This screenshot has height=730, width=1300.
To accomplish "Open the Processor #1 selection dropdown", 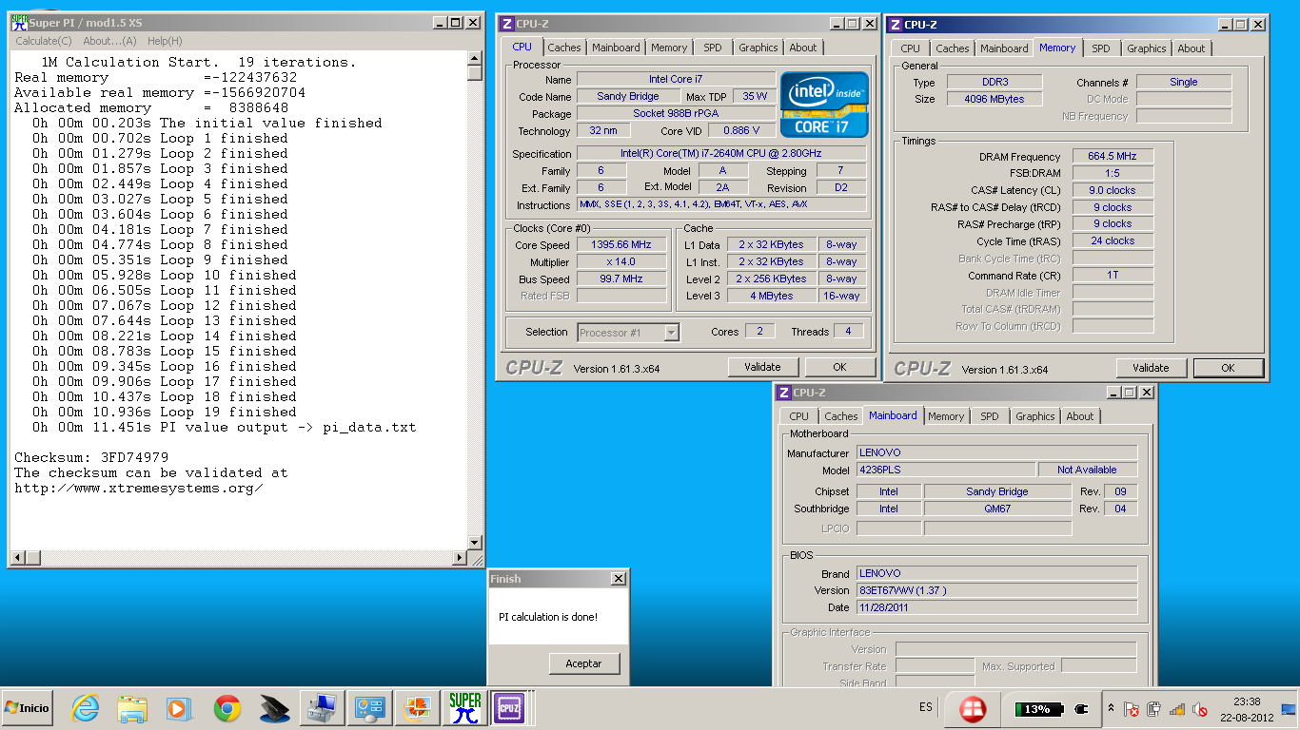I will 628,332.
